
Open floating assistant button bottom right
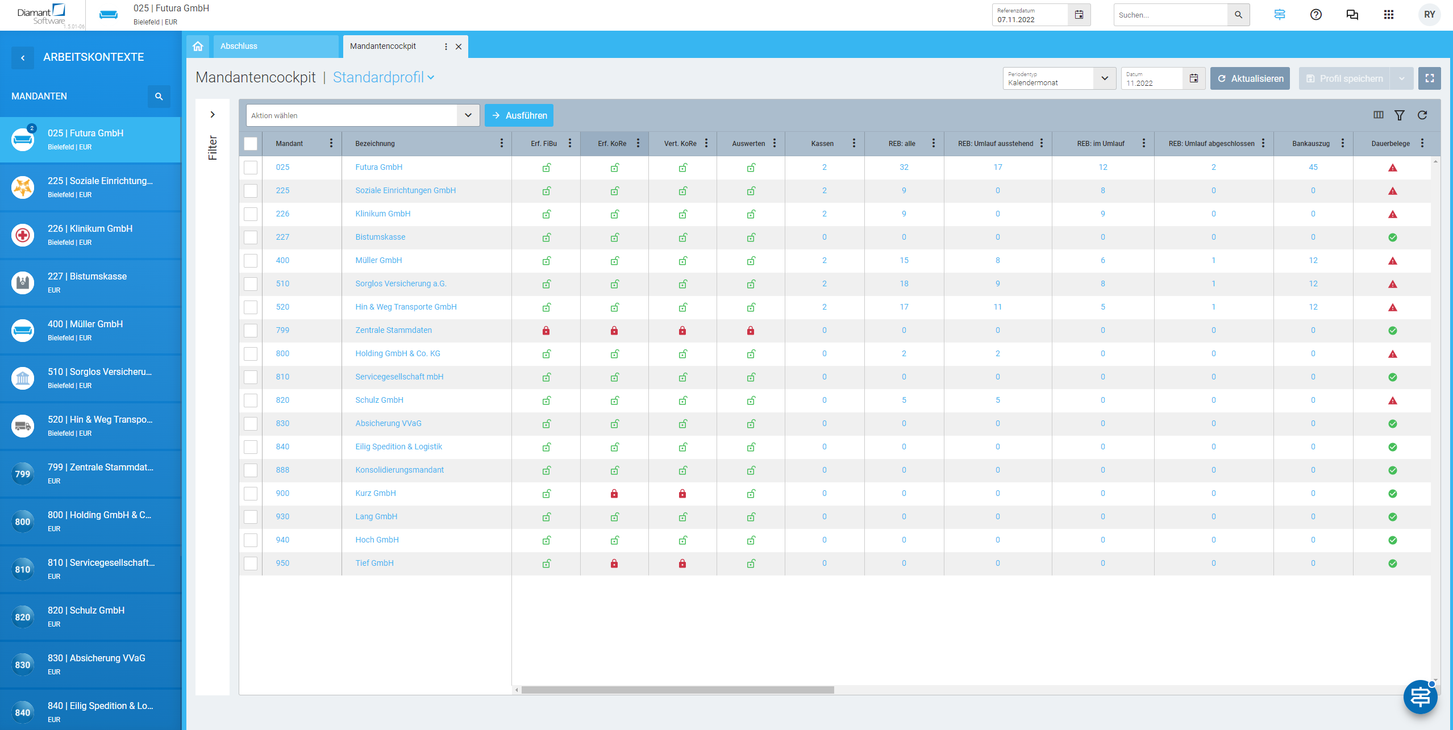(1421, 697)
